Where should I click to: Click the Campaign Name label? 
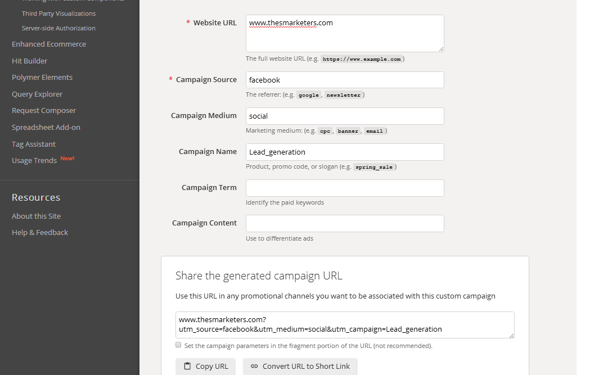pyautogui.click(x=208, y=152)
